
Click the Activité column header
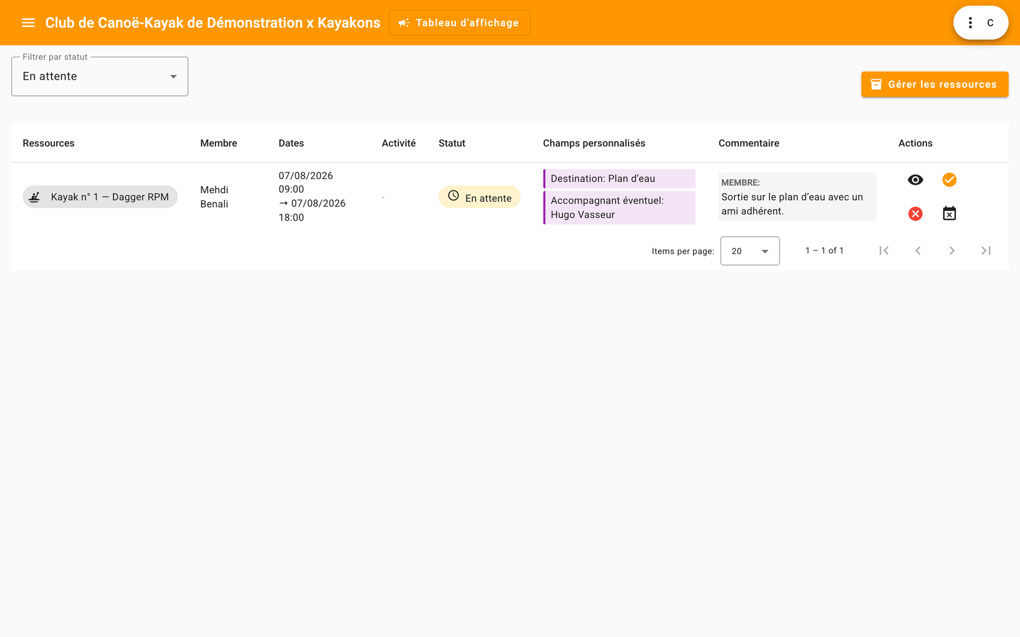(x=398, y=143)
